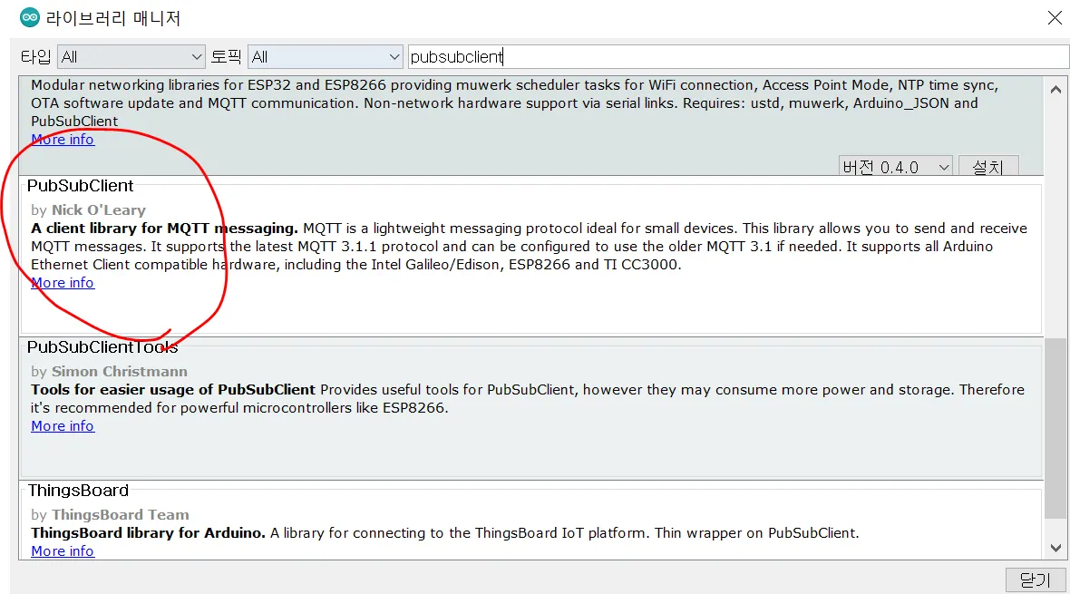This screenshot has width=1070, height=594.
Task: Click the scrollbar up arrow
Action: (1055, 90)
